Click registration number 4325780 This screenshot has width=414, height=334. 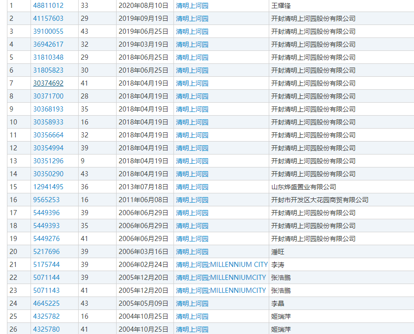tap(46, 329)
